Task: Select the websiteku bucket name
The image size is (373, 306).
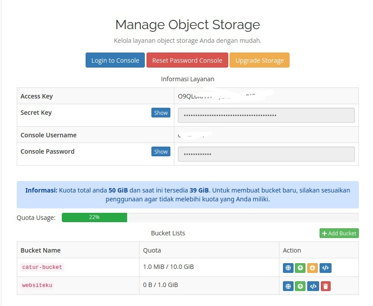Action: tap(37, 285)
